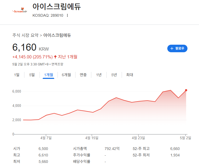199x168 pixels.
Task: Click the 배당수익률 label
Action: (x=81, y=162)
